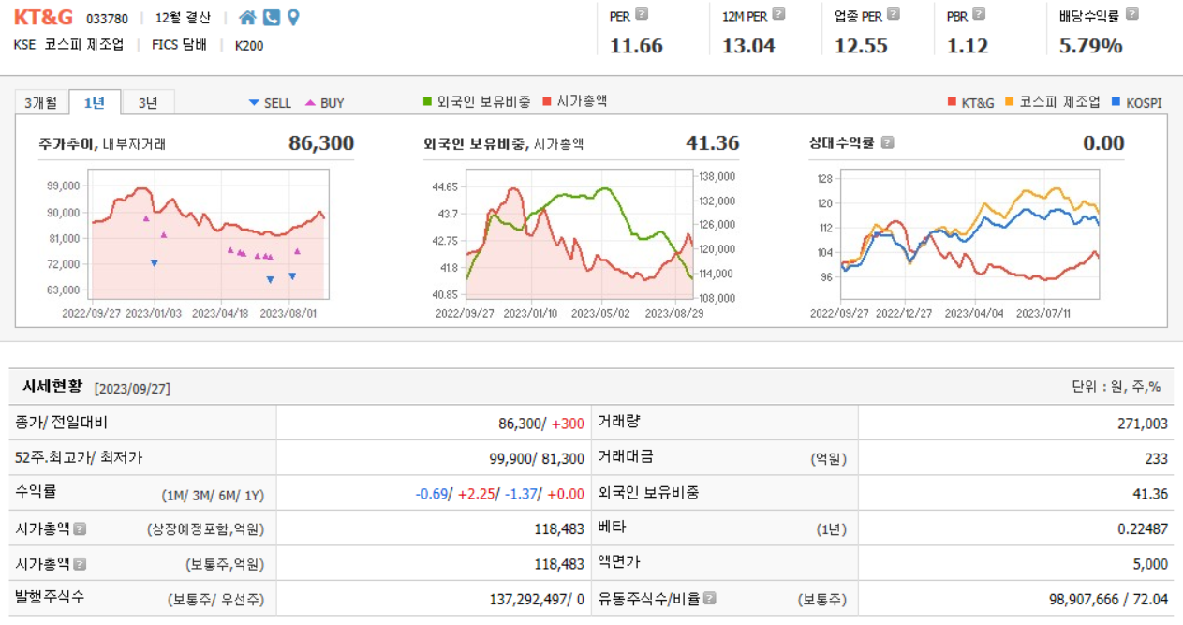
Task: Click the 시세현황 section heading
Action: pos(52,386)
